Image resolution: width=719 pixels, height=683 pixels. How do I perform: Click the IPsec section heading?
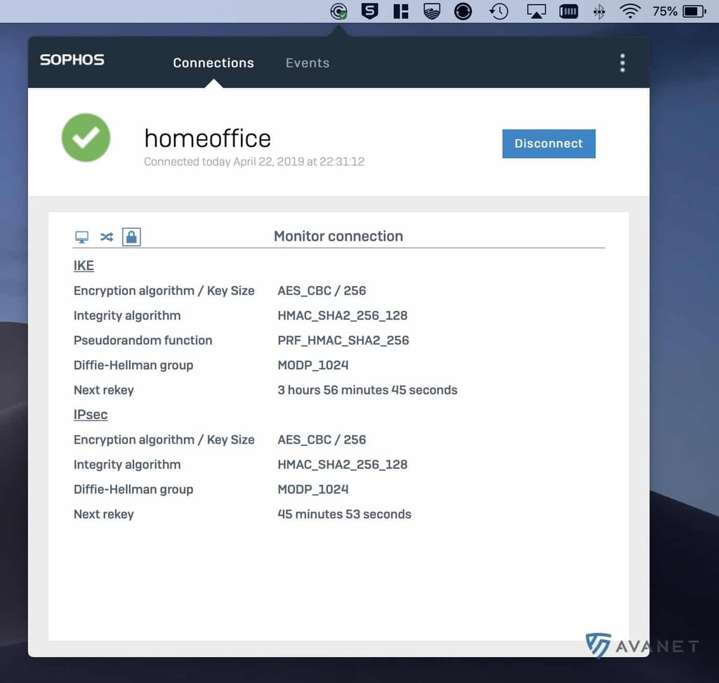click(x=91, y=414)
